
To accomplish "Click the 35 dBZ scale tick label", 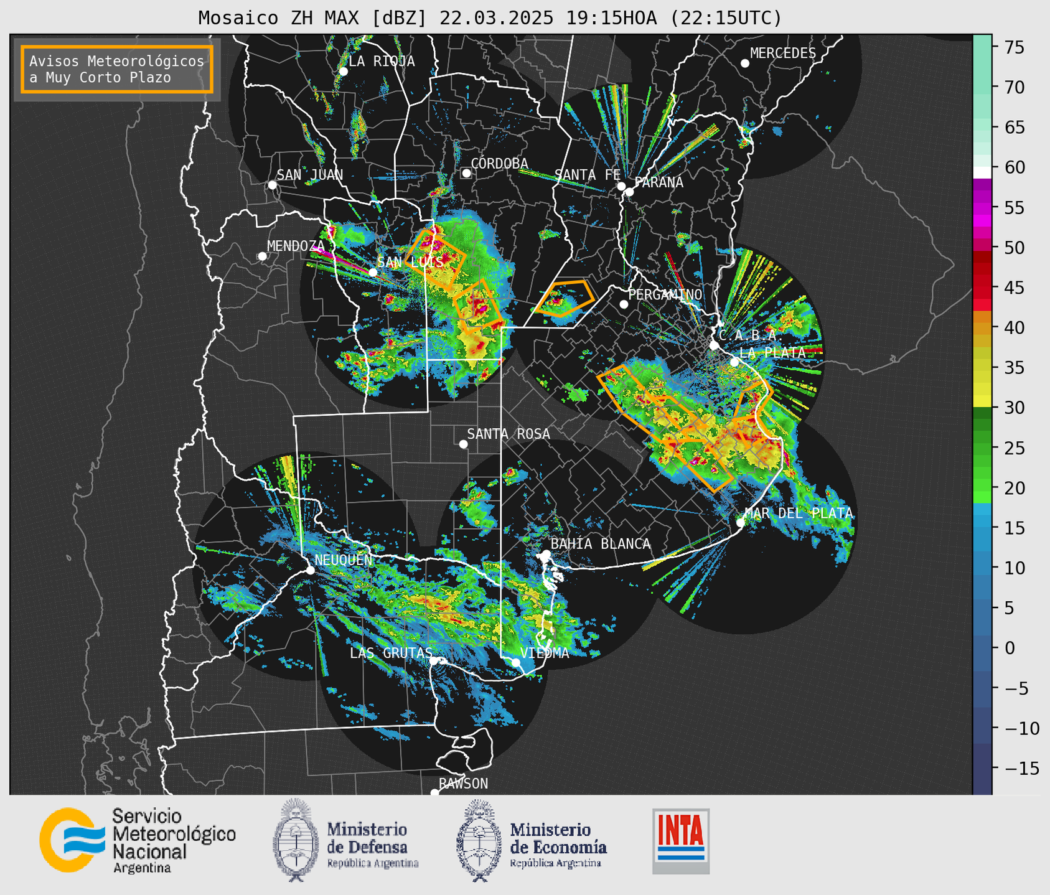I will click(1013, 368).
